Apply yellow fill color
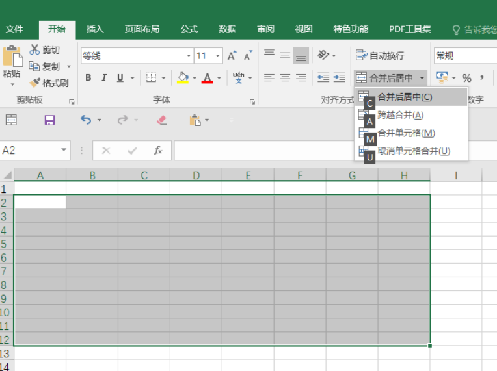497x371 pixels. click(x=183, y=77)
